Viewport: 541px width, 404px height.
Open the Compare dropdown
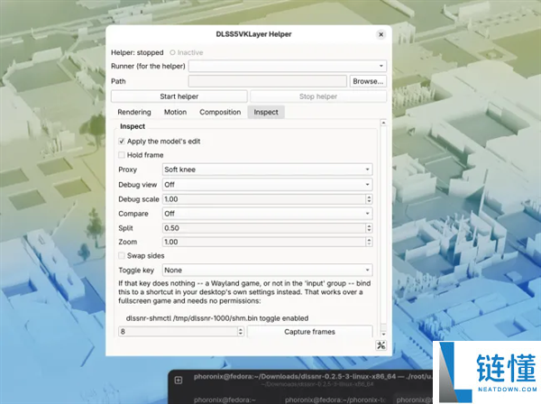point(268,214)
